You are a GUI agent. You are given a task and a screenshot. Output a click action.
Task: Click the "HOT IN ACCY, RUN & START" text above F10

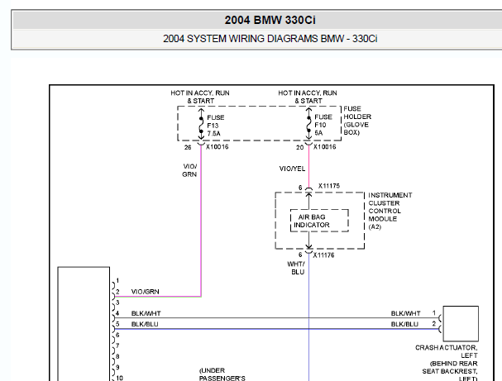tap(308, 97)
